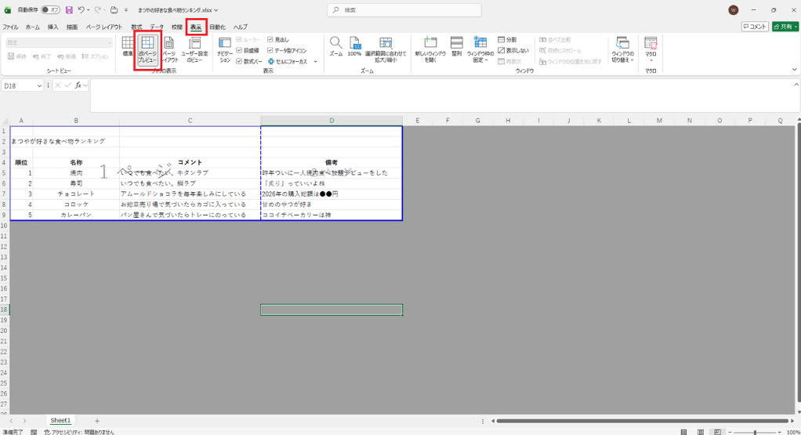Click the zoom slider in status bar
This screenshot has width=801, height=435.
coord(754,432)
